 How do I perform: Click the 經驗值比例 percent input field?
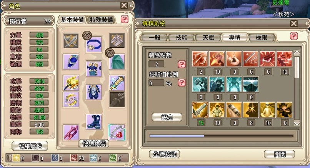click(x=157, y=83)
